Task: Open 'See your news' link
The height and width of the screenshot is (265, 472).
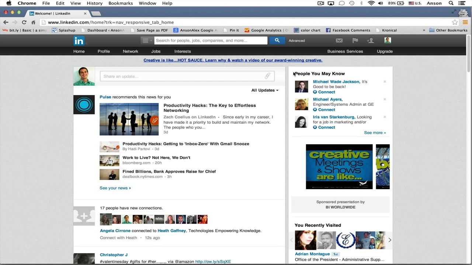Action: (115, 188)
